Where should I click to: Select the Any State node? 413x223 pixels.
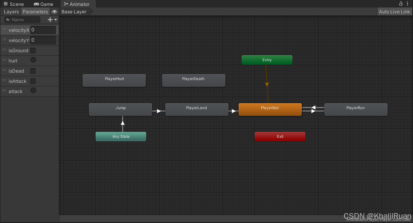coord(121,137)
